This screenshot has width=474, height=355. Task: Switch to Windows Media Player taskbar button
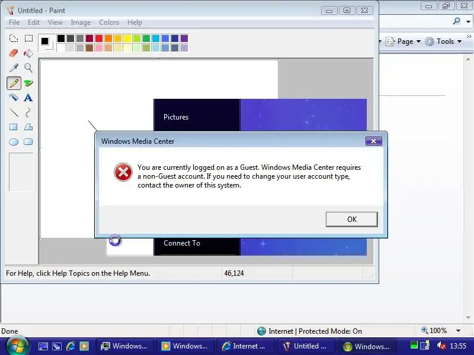pos(185,346)
